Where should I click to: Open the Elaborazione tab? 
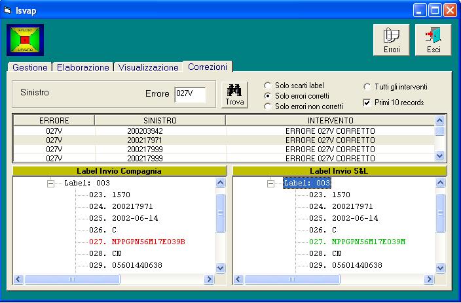pos(83,67)
